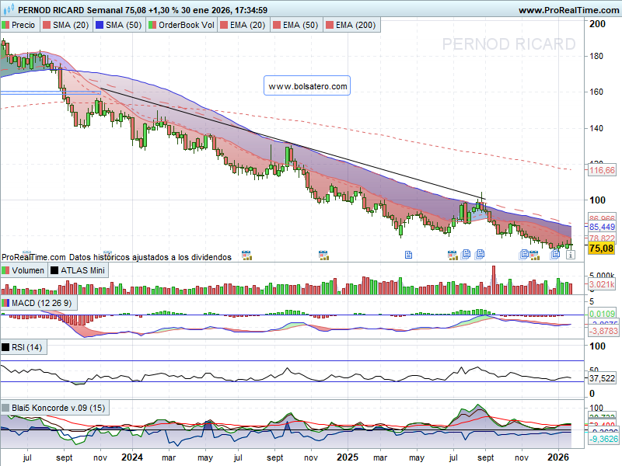Open stacked documents icon at November 2025
Image resolution: width=622 pixels, height=466 pixels.
[523, 254]
